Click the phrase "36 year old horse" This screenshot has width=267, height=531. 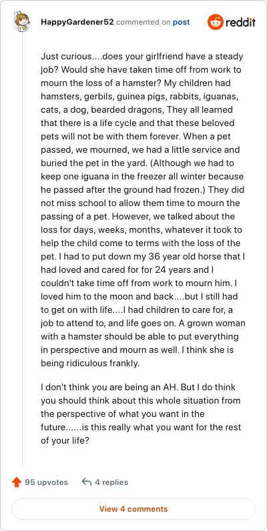185,256
